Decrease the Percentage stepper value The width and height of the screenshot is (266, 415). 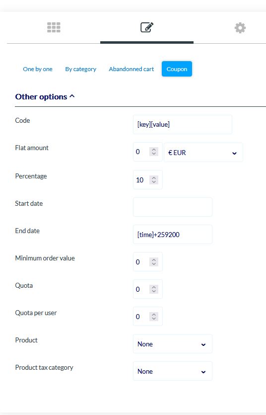154,182
